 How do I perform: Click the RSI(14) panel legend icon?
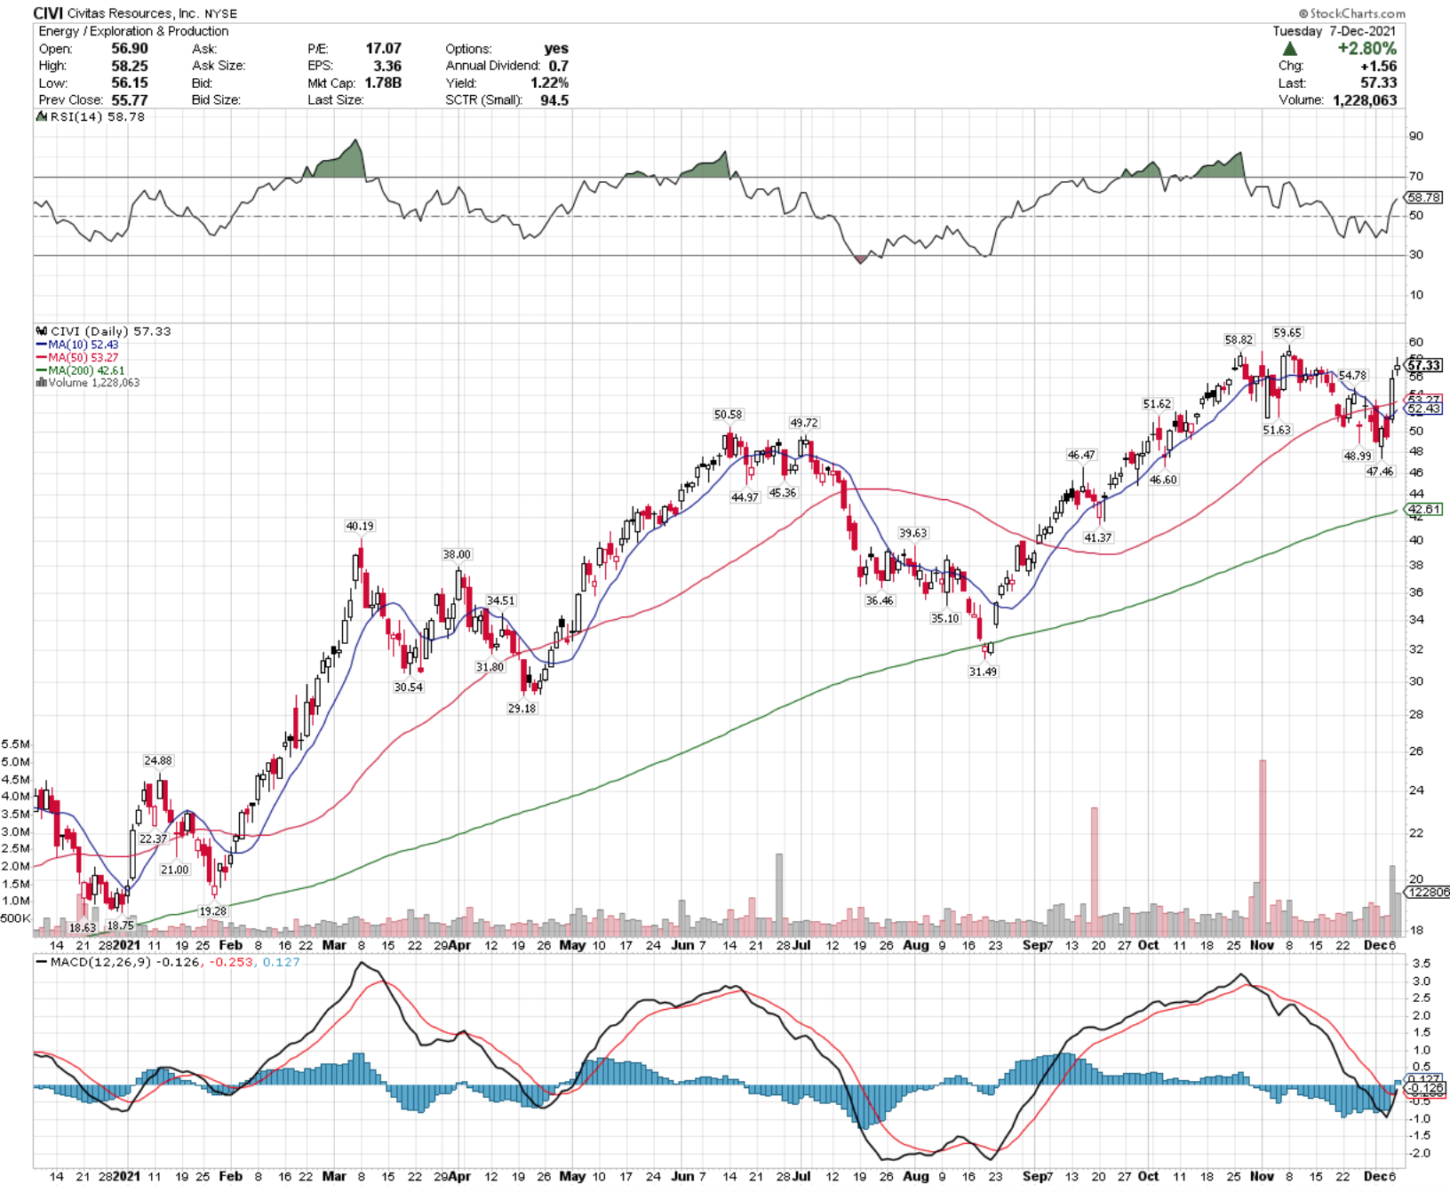42,116
